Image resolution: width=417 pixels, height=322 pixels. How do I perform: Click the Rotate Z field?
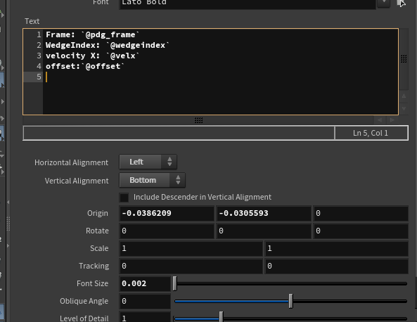coord(361,231)
